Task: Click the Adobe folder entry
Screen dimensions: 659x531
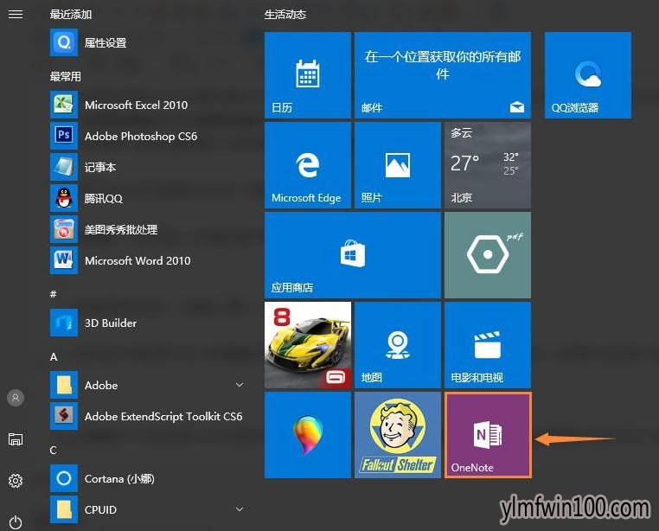Action: pyautogui.click(x=147, y=385)
